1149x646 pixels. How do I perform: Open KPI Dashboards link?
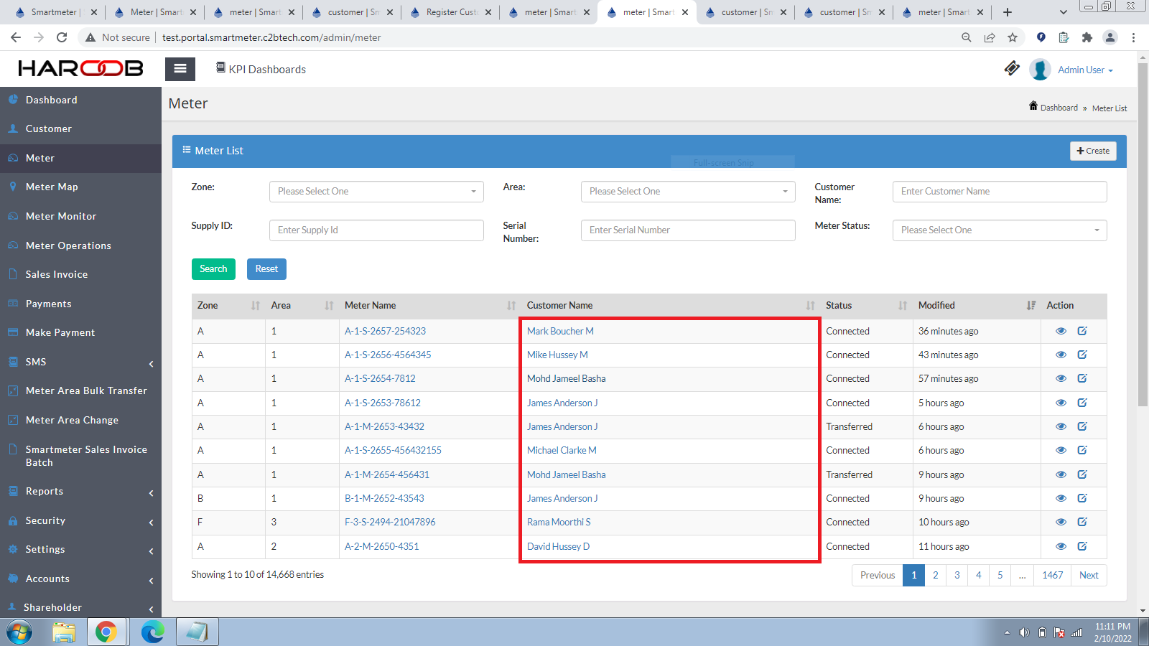(261, 69)
